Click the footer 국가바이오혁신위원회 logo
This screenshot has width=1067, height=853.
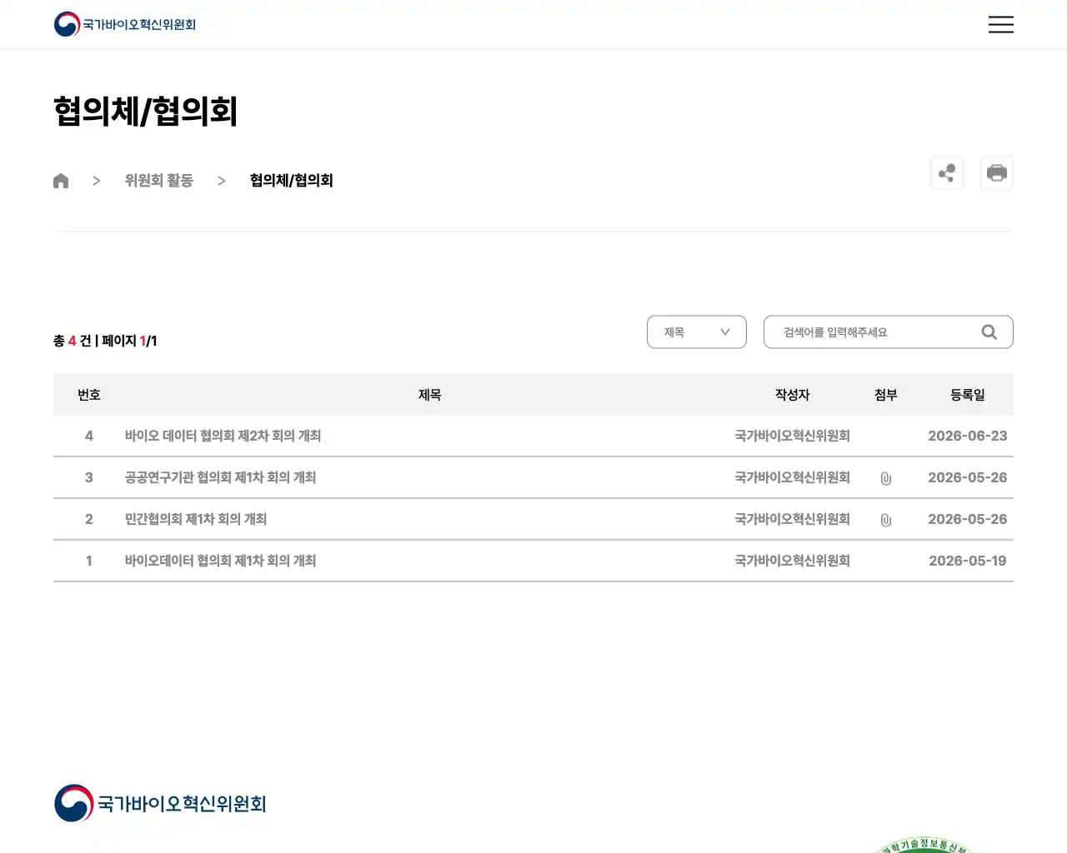(x=160, y=803)
